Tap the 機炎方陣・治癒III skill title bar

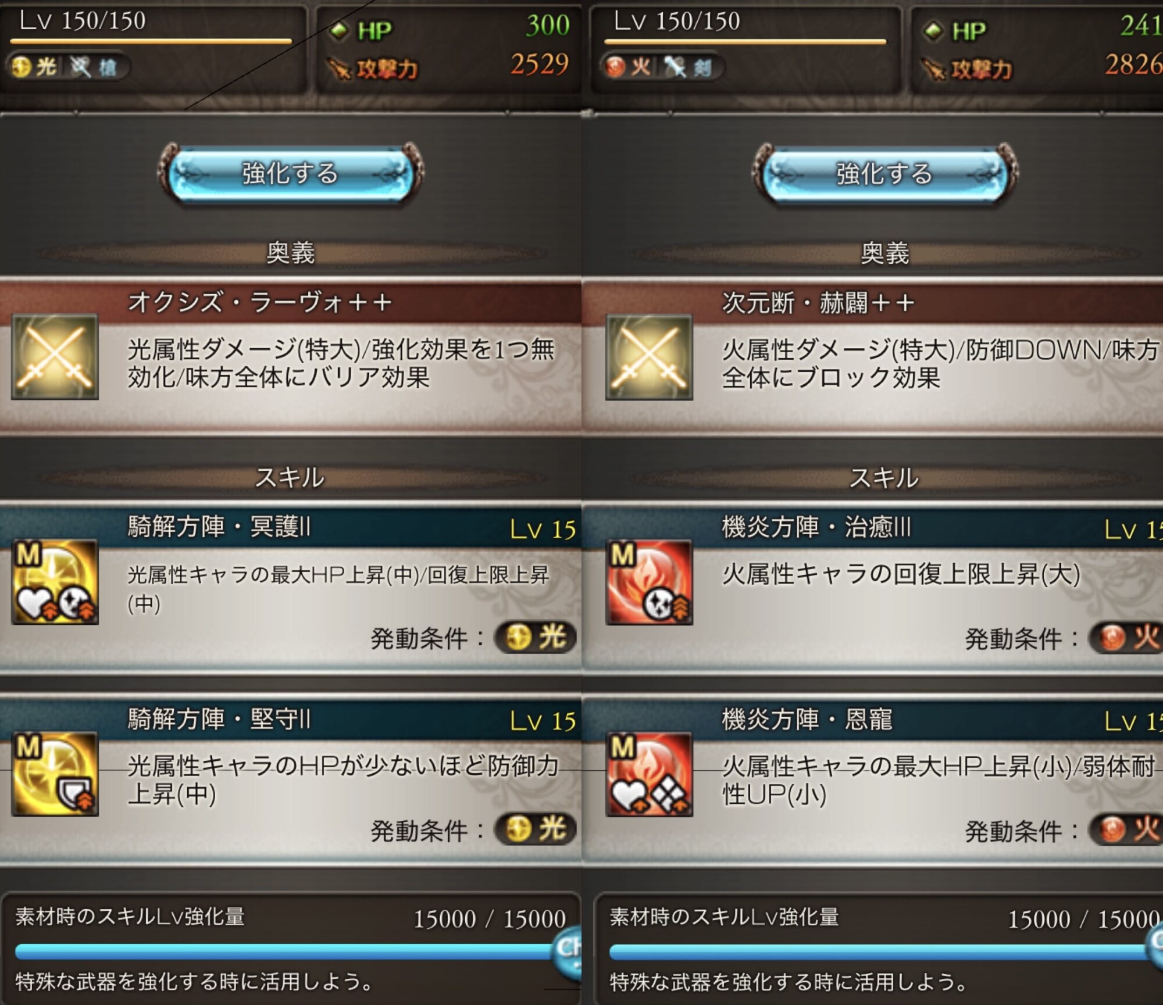pyautogui.click(x=872, y=528)
